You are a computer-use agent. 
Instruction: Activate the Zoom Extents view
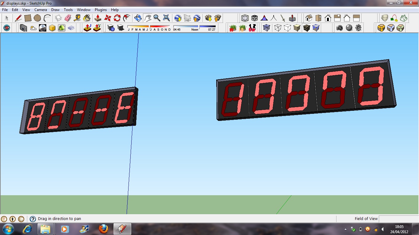click(x=166, y=18)
